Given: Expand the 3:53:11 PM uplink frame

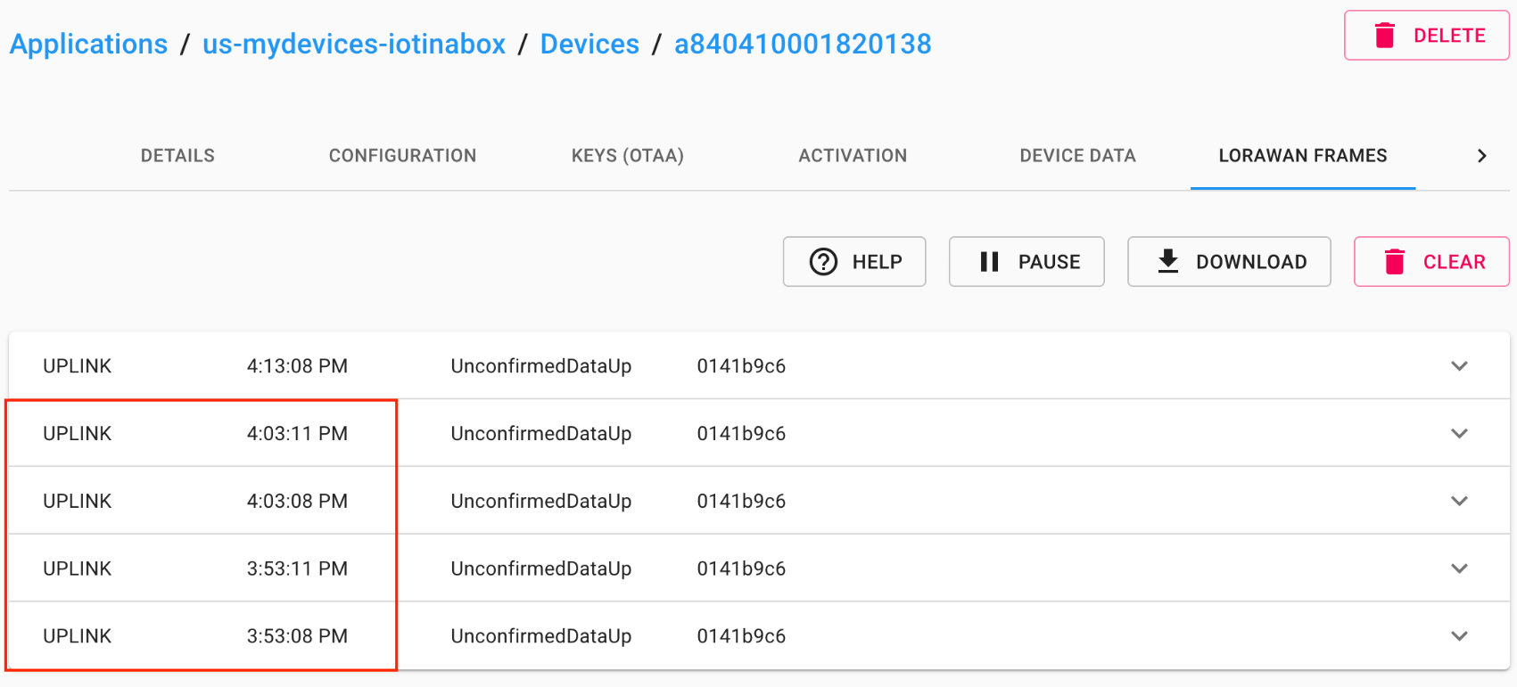Looking at the screenshot, I should tap(1459, 568).
